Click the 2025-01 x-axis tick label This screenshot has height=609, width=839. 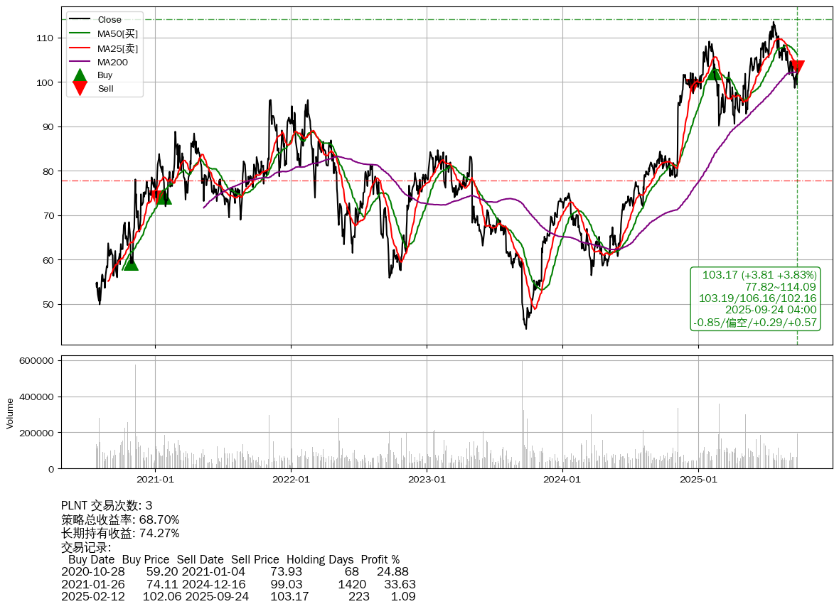tap(698, 480)
